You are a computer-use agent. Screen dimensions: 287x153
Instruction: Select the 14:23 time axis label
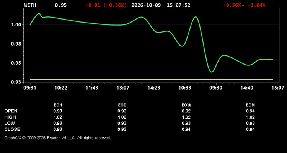pos(154,88)
